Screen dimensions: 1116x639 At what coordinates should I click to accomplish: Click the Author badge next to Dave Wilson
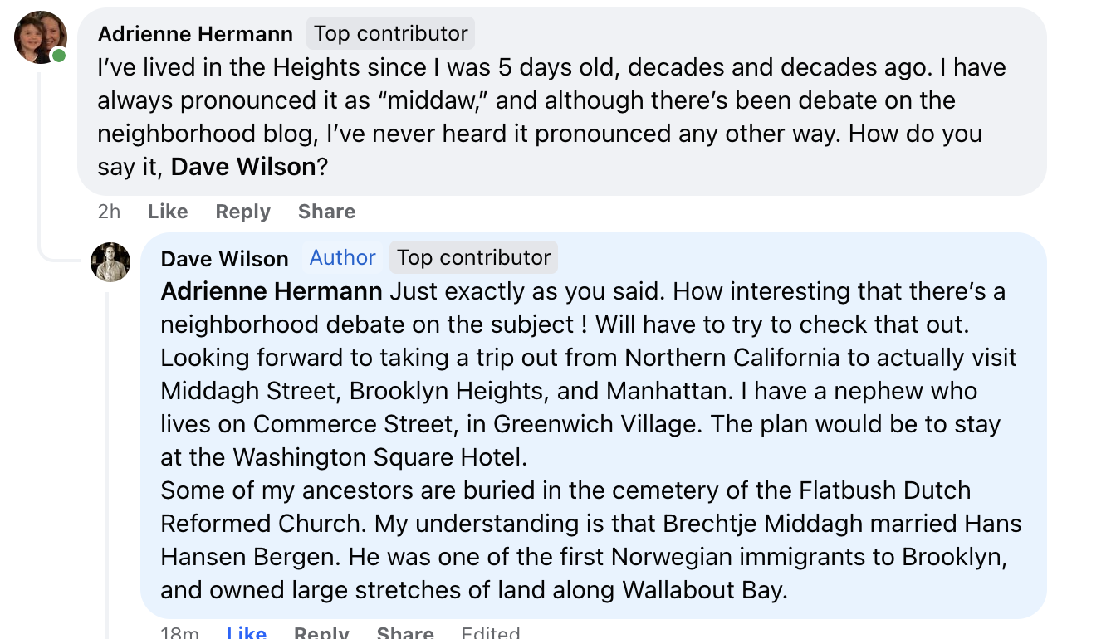tap(342, 258)
